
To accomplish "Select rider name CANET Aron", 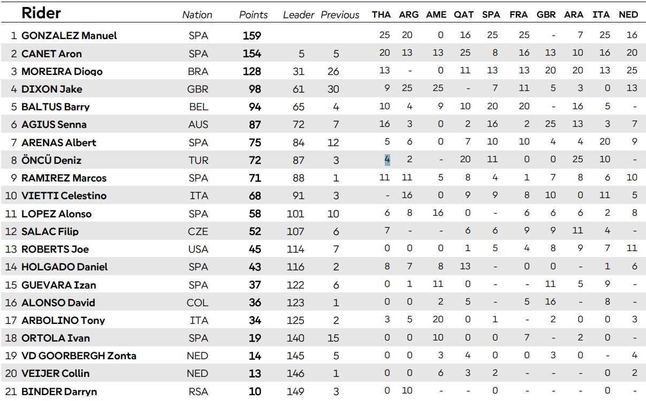I will [x=51, y=54].
